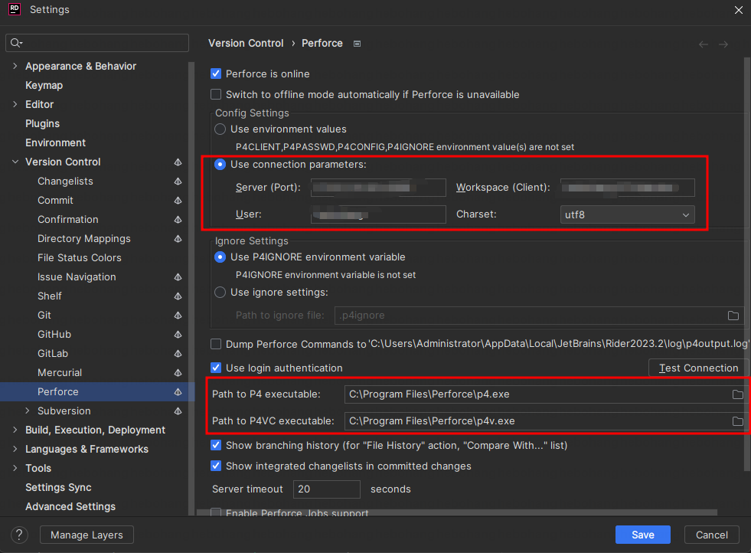Screen dimensions: 751x553
Task: Collapse Version Control tree node
Action: 15,162
